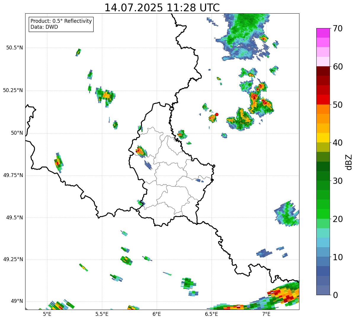
Task: Click the 50.25°N latitude label
Action: pos(13,90)
